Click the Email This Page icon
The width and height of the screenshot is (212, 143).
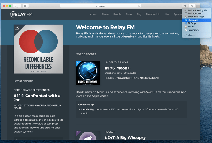click(x=186, y=17)
